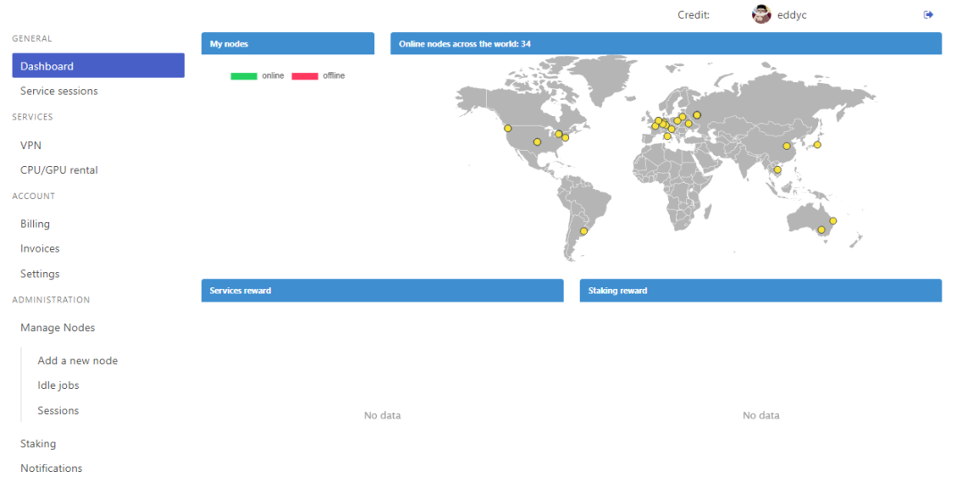Open Idle jobs under Manage Nodes

[58, 385]
